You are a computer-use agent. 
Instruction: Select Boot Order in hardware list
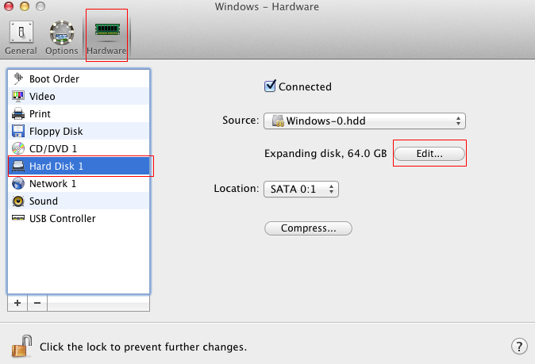click(54, 79)
